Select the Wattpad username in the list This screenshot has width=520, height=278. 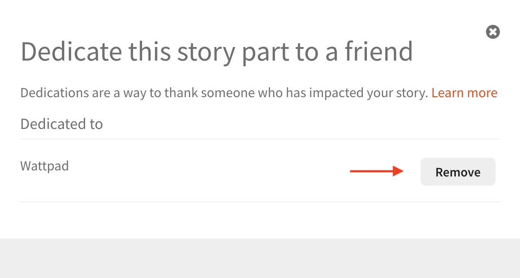(44, 166)
